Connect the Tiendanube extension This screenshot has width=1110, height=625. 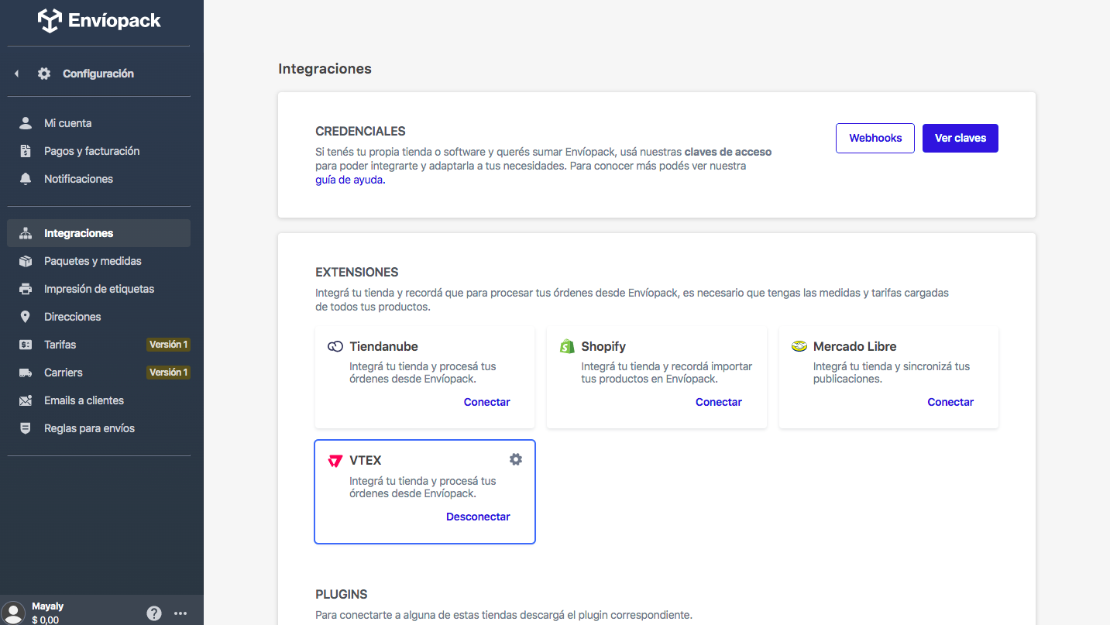click(486, 402)
